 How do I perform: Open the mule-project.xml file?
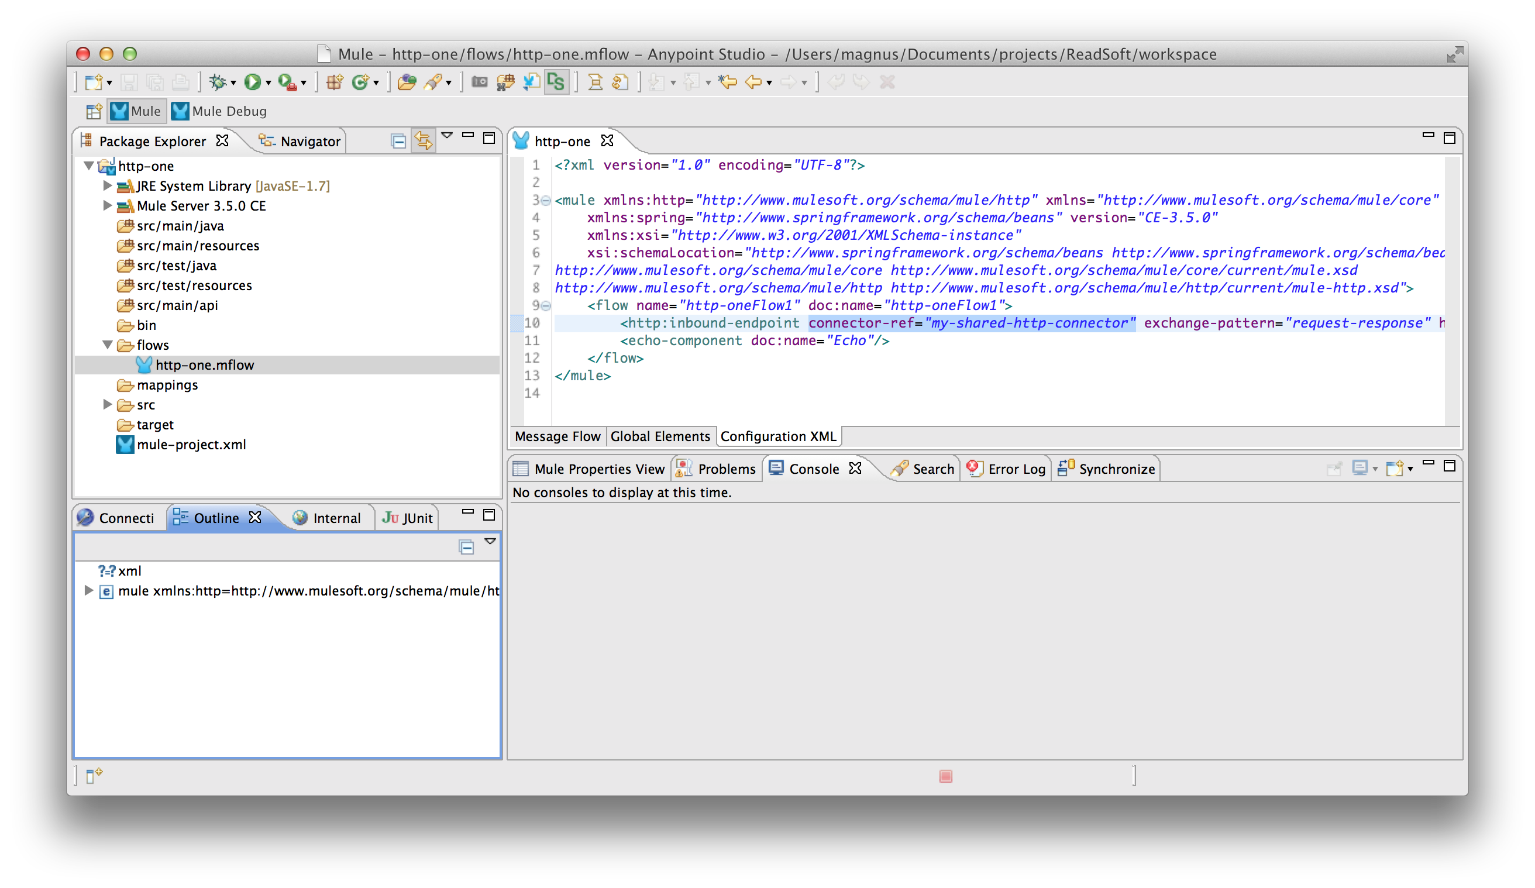191,444
